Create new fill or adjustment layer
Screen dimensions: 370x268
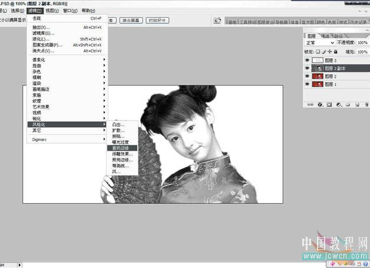pos(339,104)
